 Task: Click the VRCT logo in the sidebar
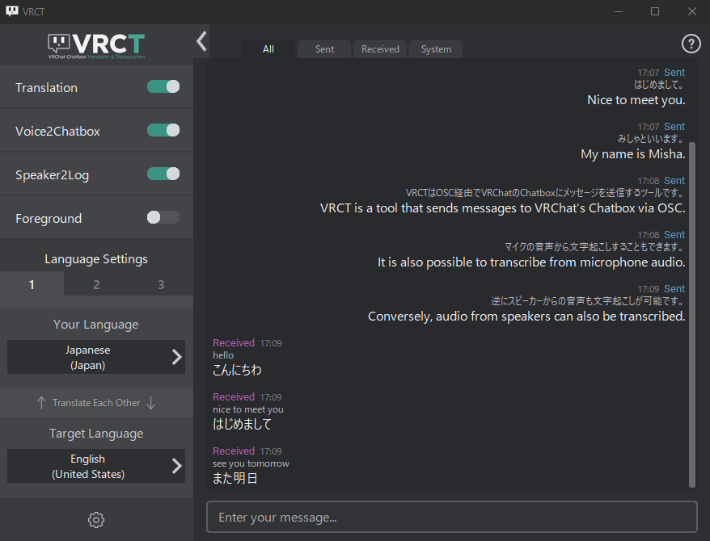96,43
